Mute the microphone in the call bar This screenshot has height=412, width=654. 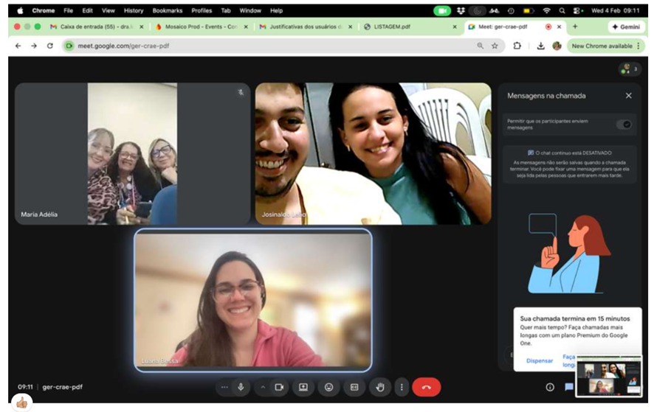[x=241, y=387]
